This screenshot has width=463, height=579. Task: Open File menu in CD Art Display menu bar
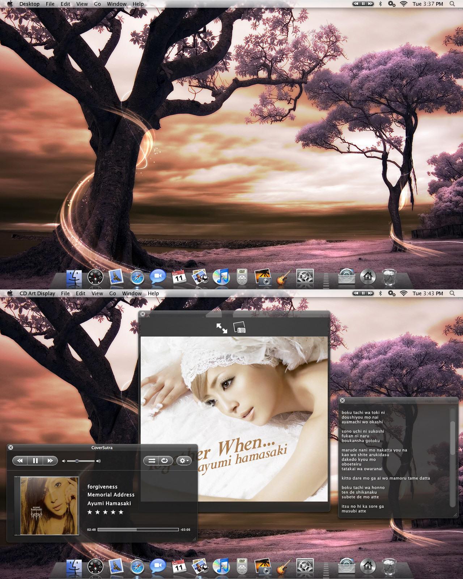(65, 293)
